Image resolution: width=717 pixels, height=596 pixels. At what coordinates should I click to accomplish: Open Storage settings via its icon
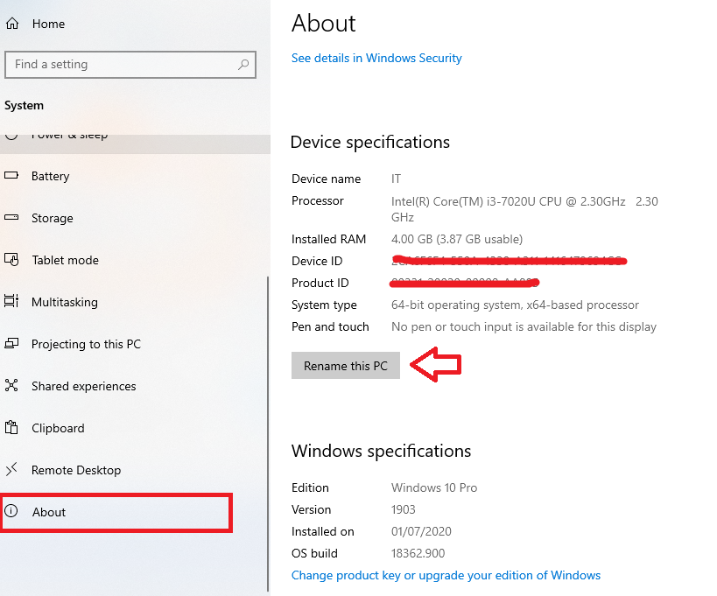pyautogui.click(x=14, y=218)
